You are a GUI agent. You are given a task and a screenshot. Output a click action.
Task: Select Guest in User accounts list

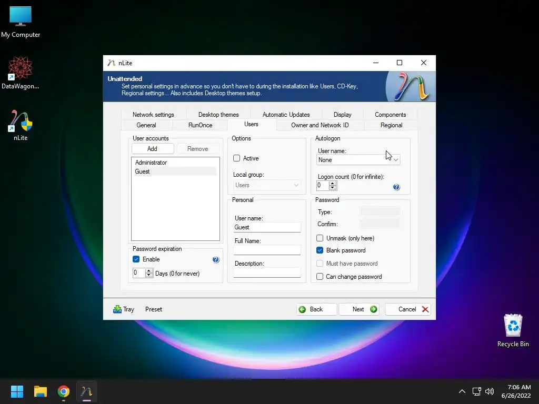point(175,171)
